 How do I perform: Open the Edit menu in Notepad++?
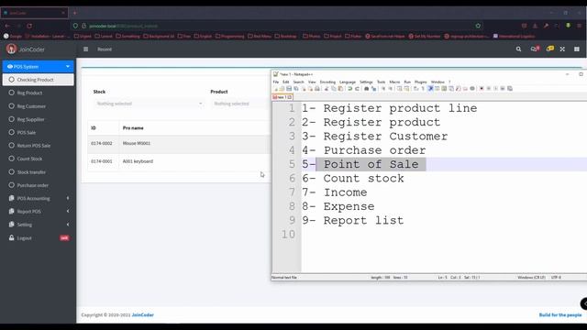coord(285,82)
